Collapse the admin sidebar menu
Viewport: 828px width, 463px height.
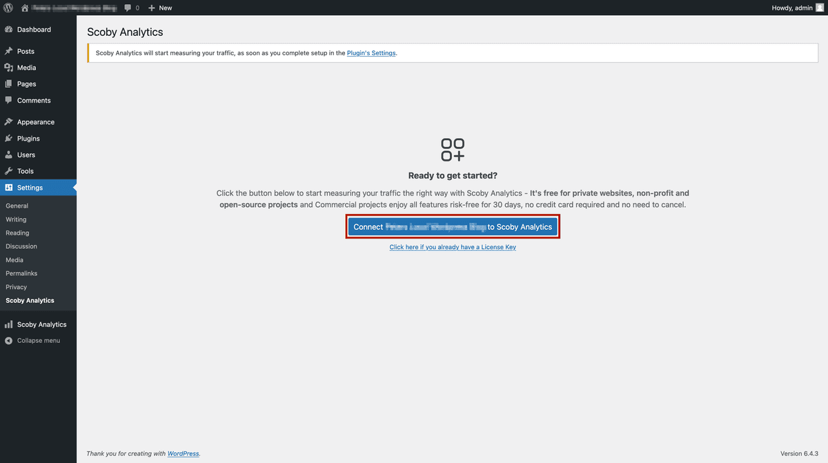(38, 340)
